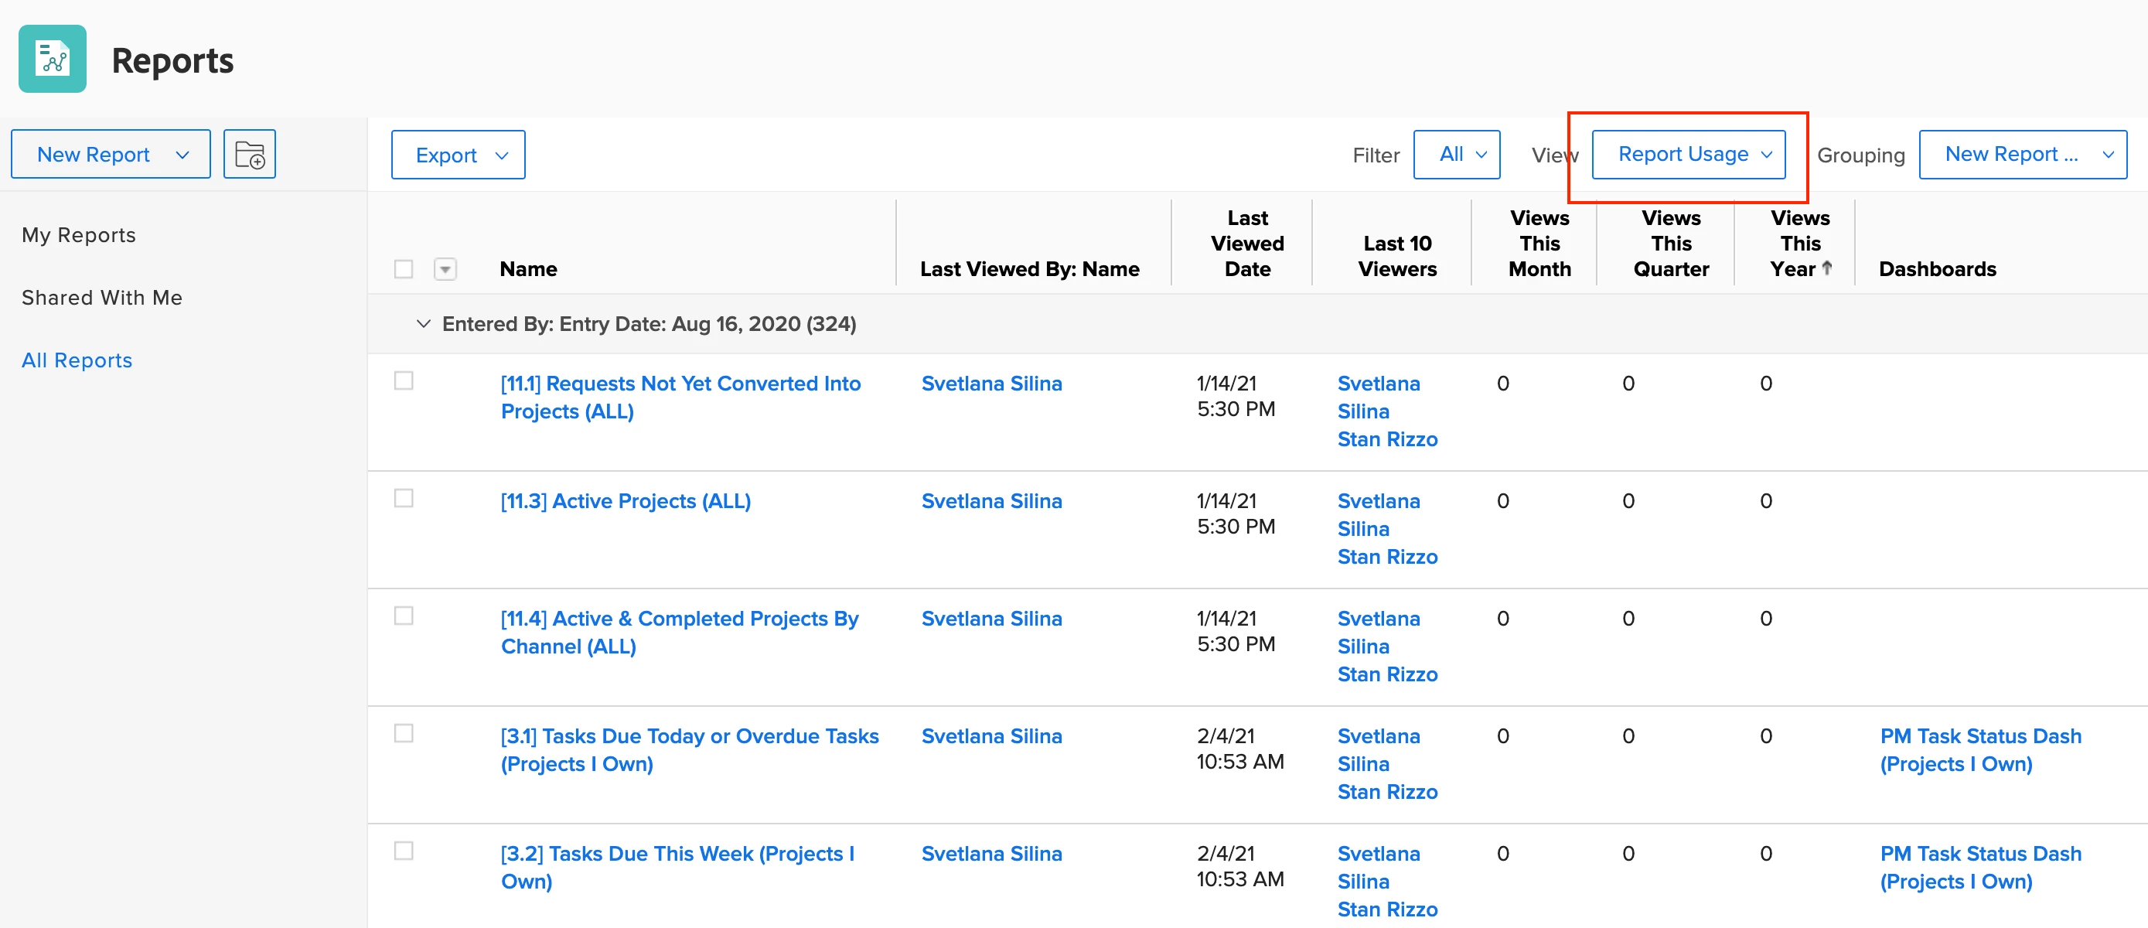Screen dimensions: 2148x928
Task: Select All Reports in the sidebar
Action: pyautogui.click(x=77, y=360)
